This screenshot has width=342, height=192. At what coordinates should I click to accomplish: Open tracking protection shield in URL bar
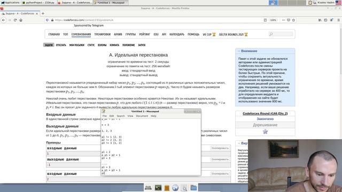tap(47, 20)
